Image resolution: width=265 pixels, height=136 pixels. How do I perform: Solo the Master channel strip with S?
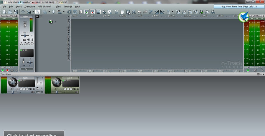(32, 40)
